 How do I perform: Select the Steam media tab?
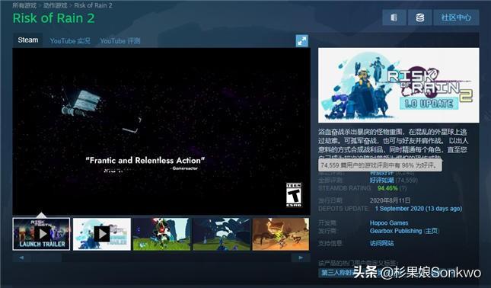point(28,40)
